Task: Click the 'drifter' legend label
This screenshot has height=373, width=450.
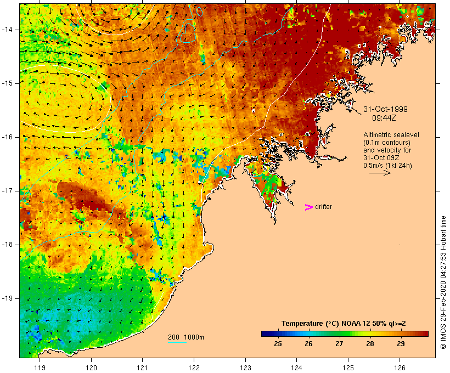Action: [323, 207]
